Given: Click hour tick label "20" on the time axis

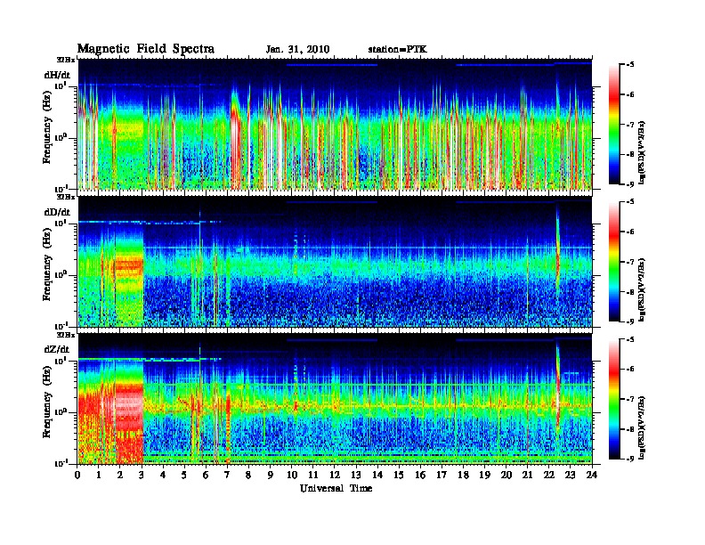Looking at the screenshot, I should click(506, 476).
